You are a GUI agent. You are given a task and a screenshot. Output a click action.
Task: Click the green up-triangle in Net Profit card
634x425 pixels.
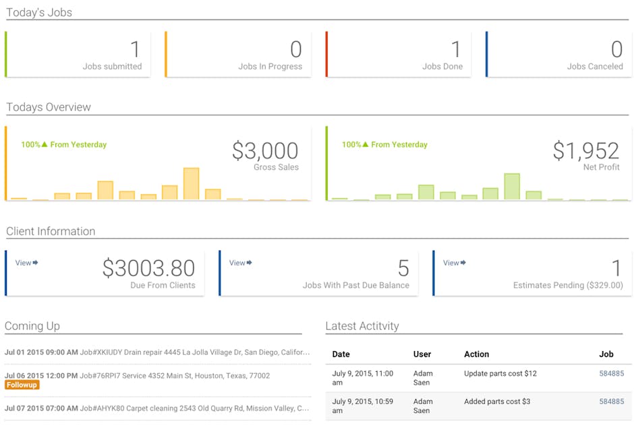[366, 144]
